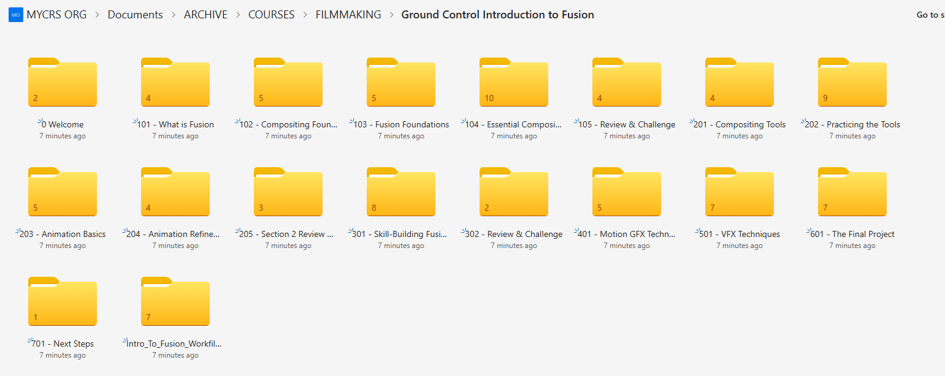Viewport: 945px width, 376px height.
Task: Jump to FILMMAKING breadcrumb level
Action: click(348, 15)
